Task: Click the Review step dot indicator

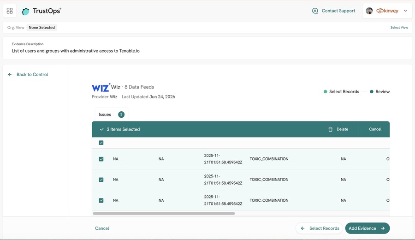Action: [x=372, y=92]
